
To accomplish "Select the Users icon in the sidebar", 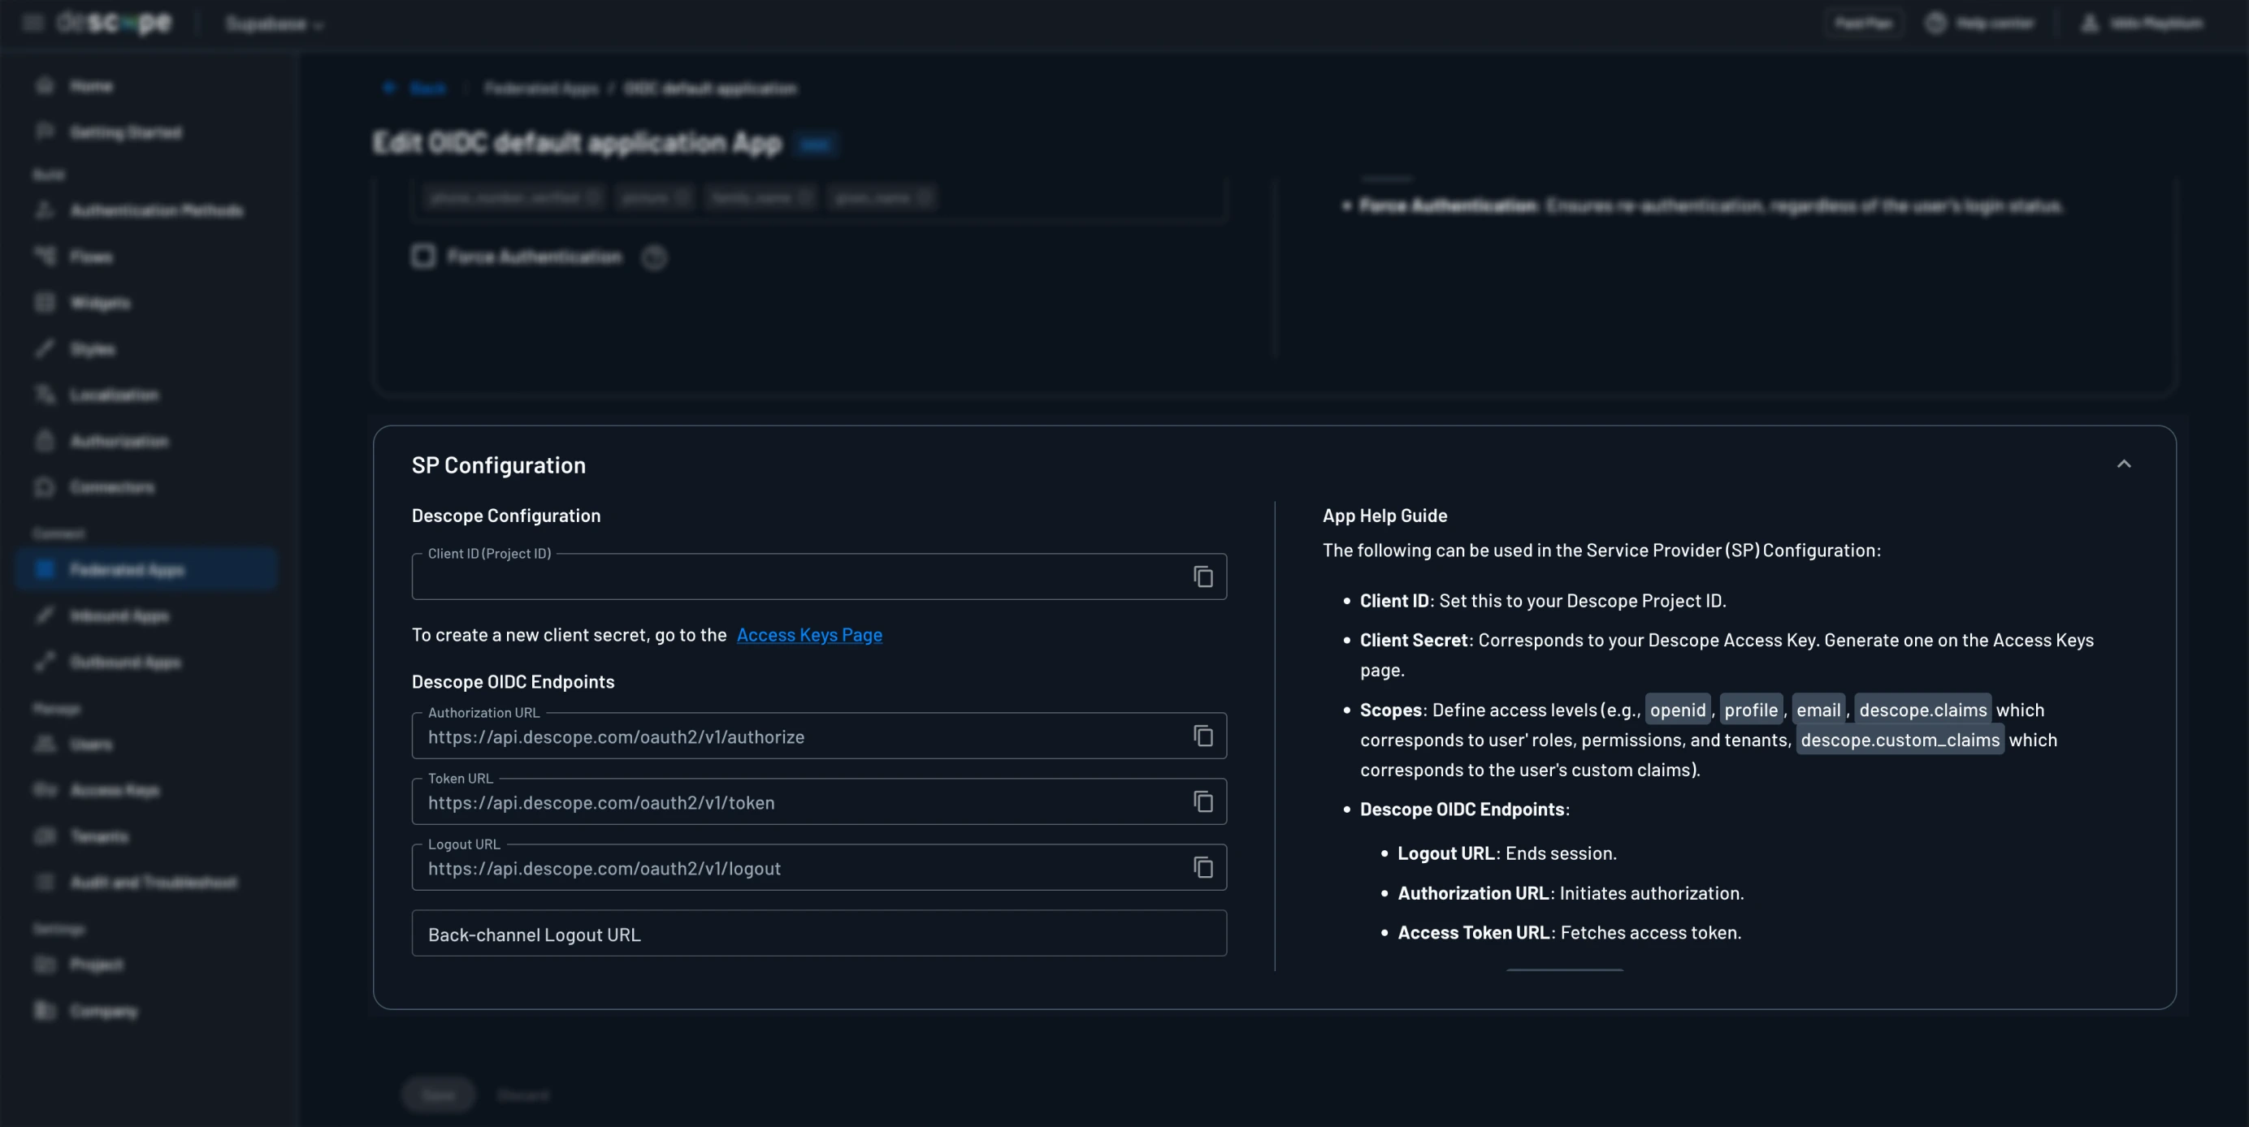I will [x=45, y=744].
